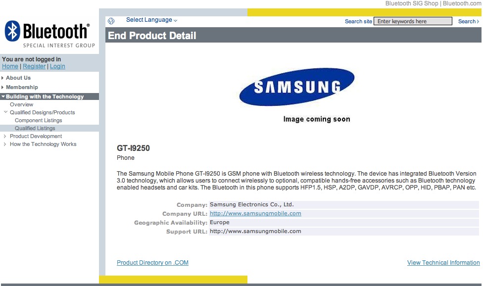Click the GT-I9250 product title
Image resolution: width=483 pixels, height=286 pixels.
point(133,148)
